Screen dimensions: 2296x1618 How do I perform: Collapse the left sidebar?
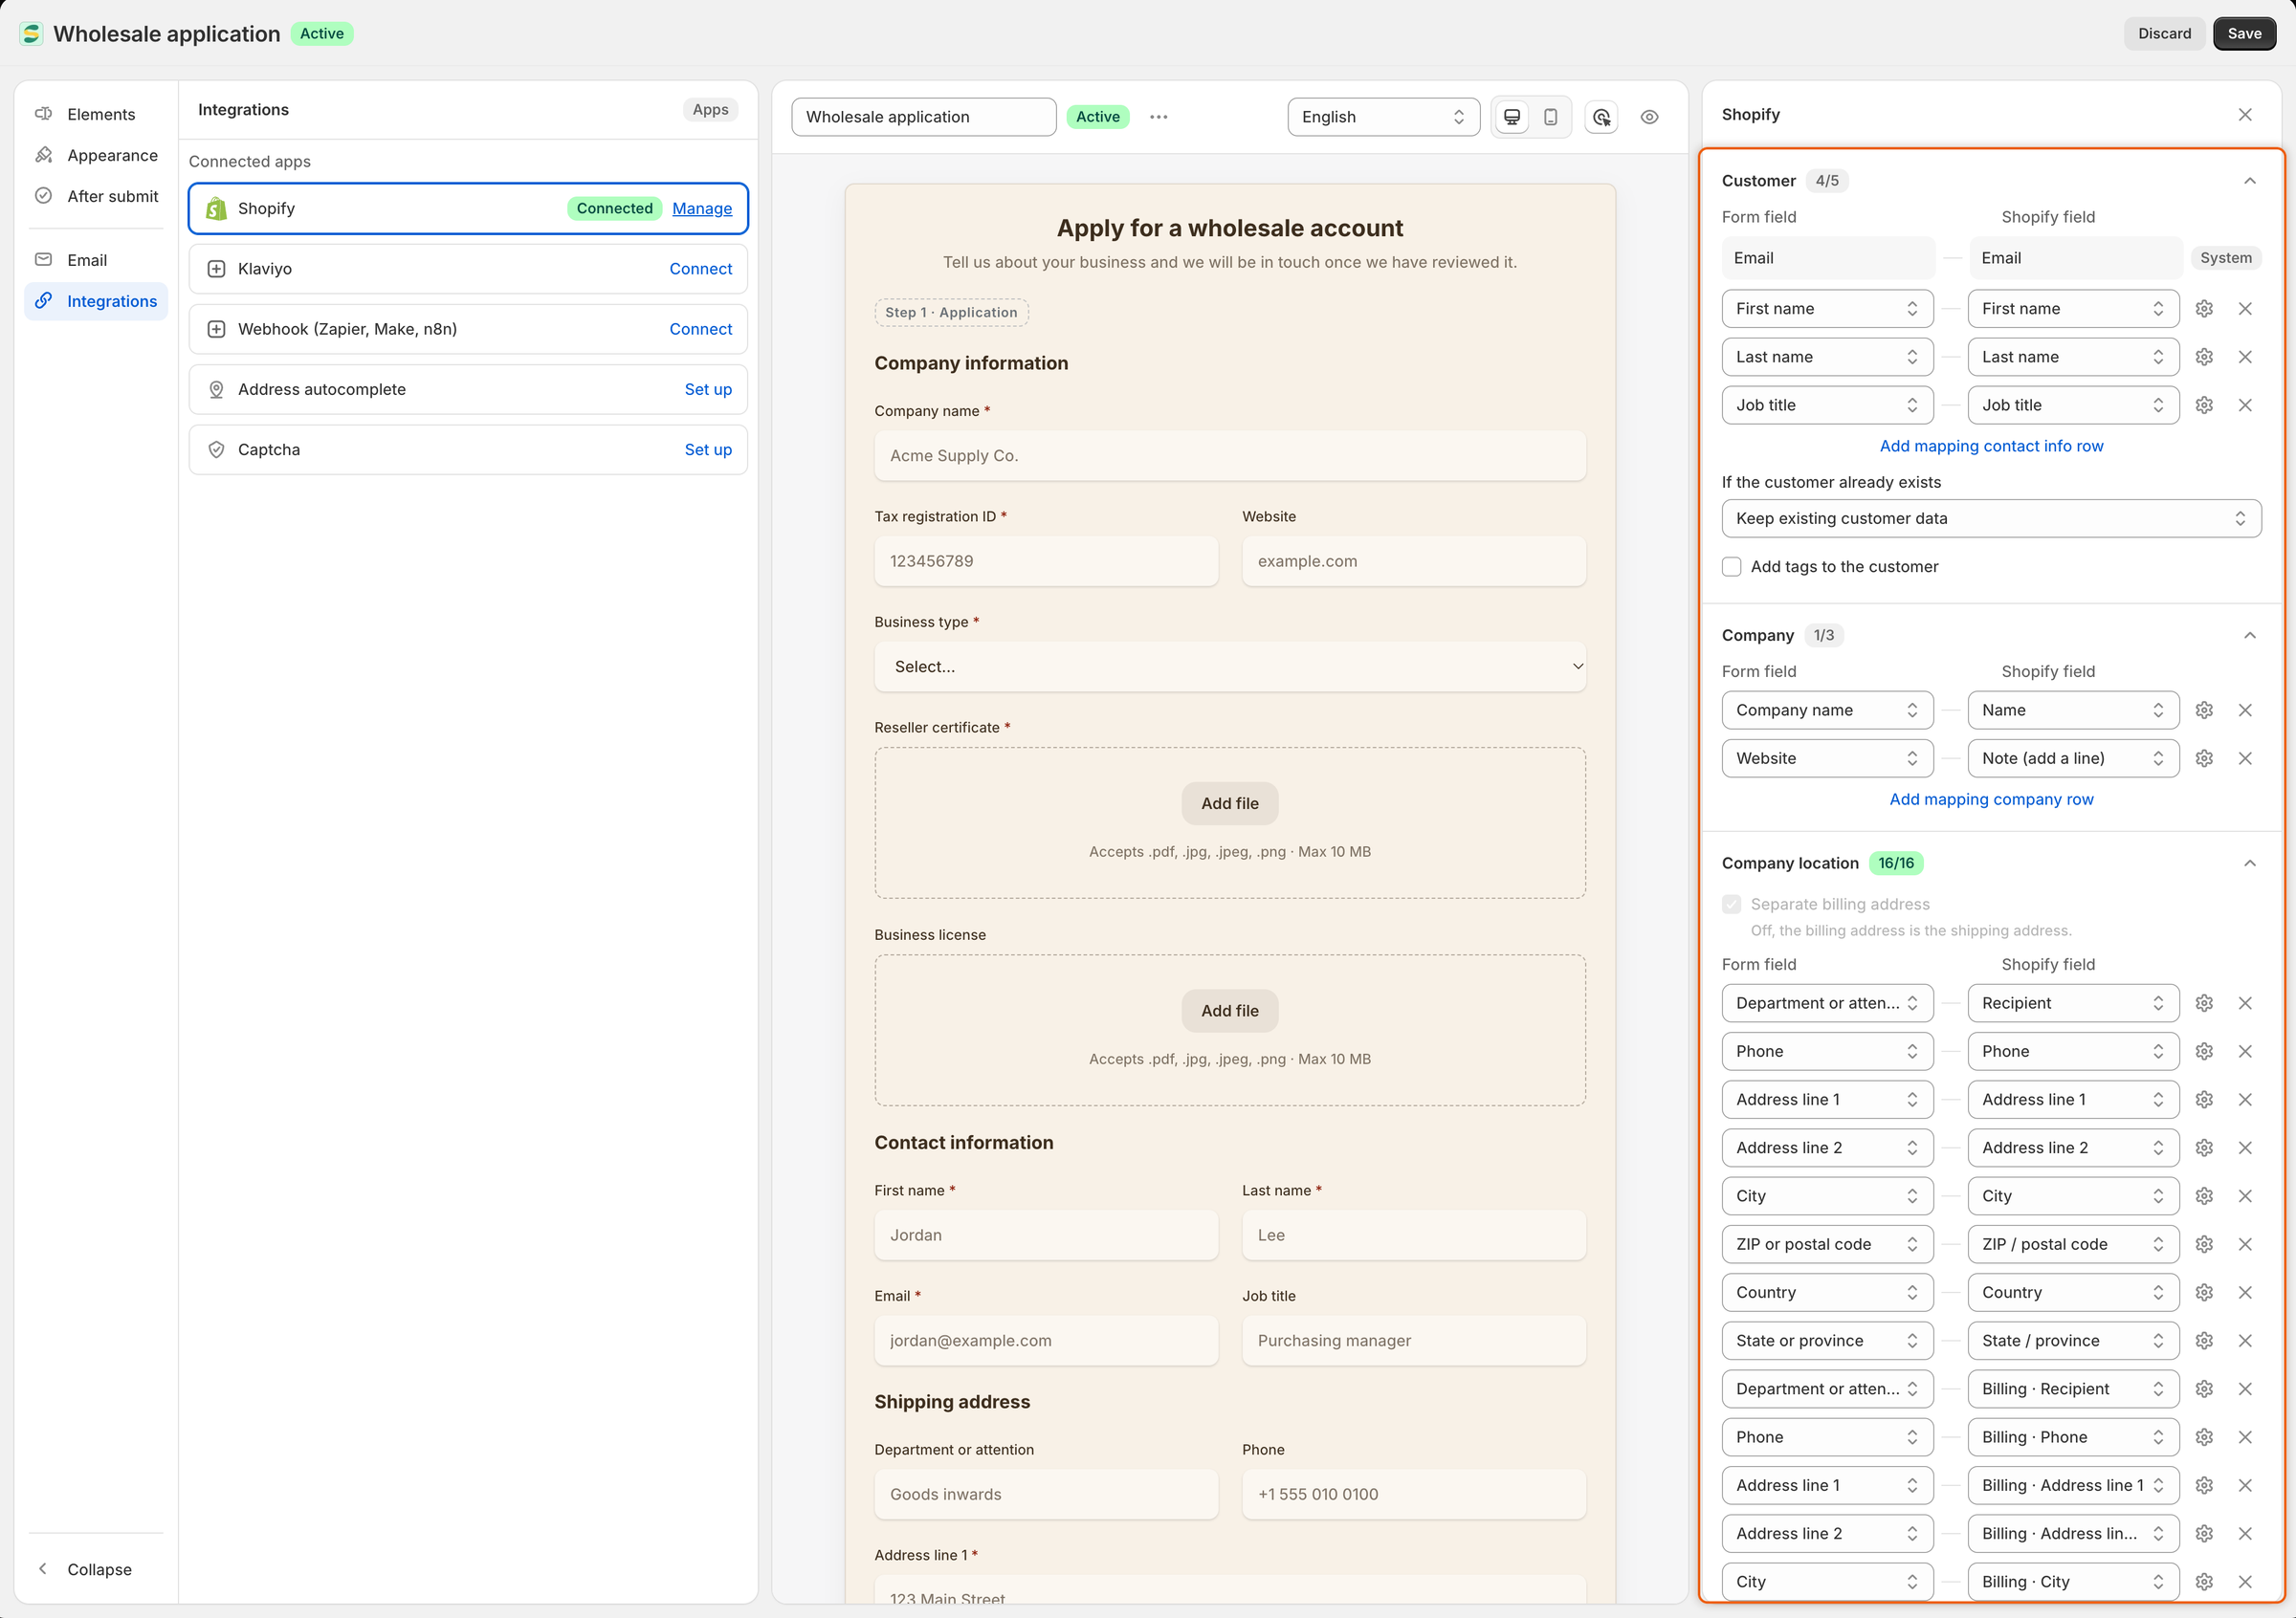click(96, 1570)
